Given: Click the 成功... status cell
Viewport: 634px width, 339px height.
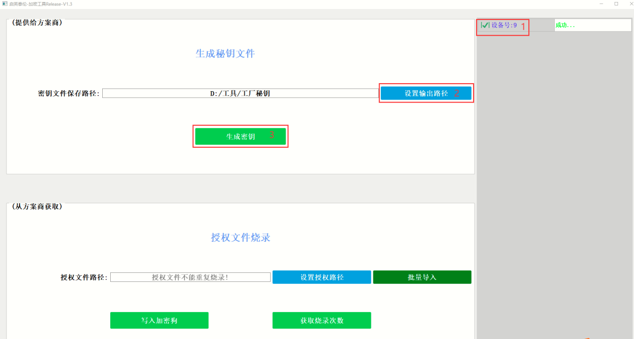Looking at the screenshot, I should [x=592, y=25].
